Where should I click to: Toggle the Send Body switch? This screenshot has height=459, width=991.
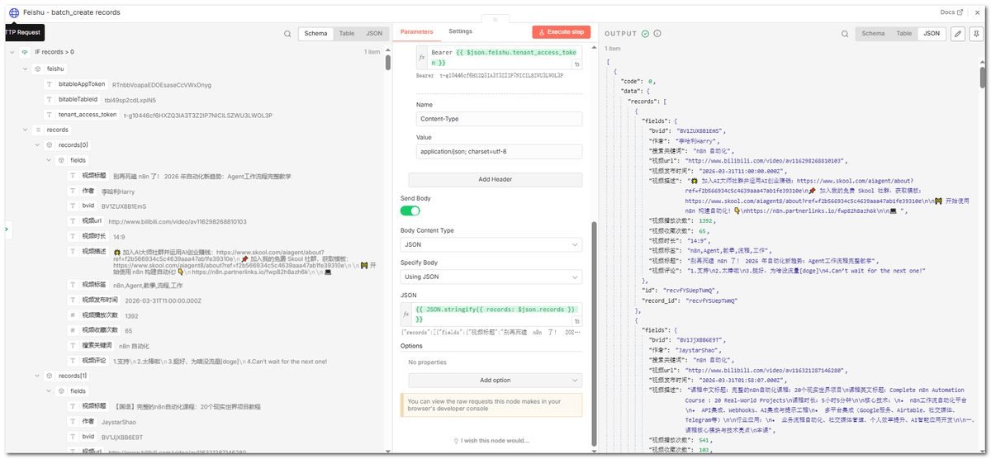410,211
